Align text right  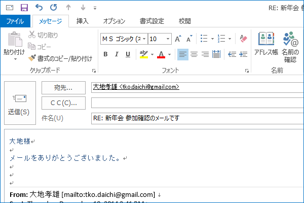pos(205,54)
